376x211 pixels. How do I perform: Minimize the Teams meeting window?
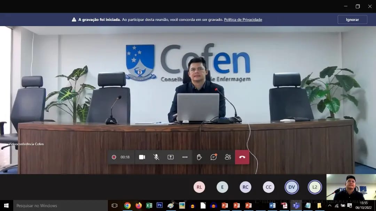346,7
